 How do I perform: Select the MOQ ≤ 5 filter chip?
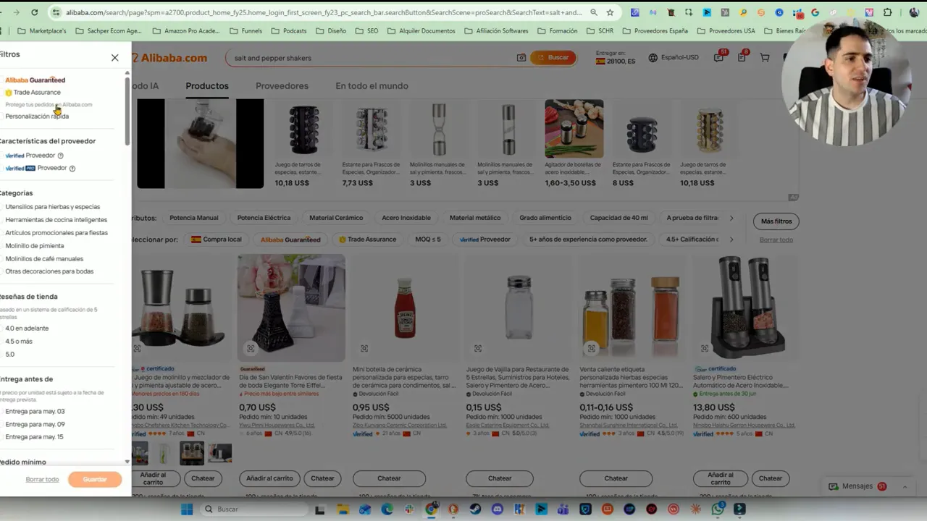click(428, 240)
